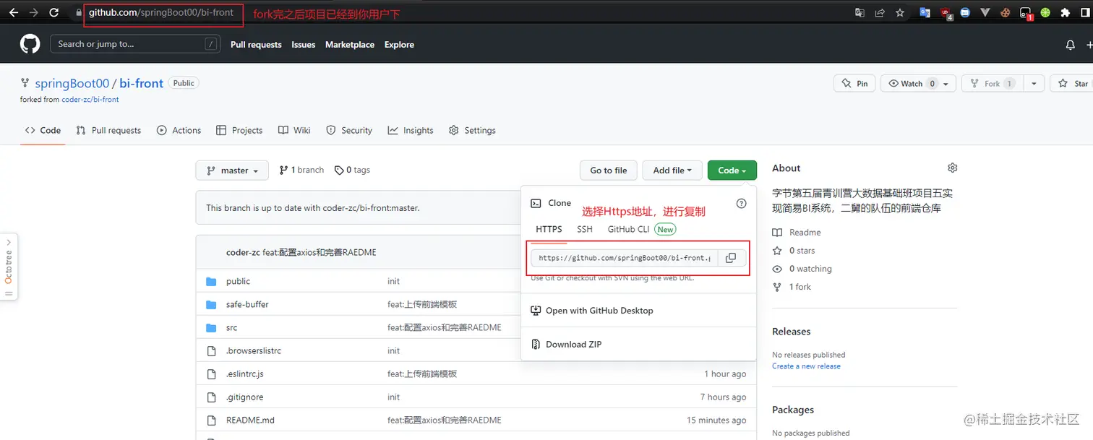Open Marketplace in the top navigation
The height and width of the screenshot is (440, 1093).
coord(350,45)
